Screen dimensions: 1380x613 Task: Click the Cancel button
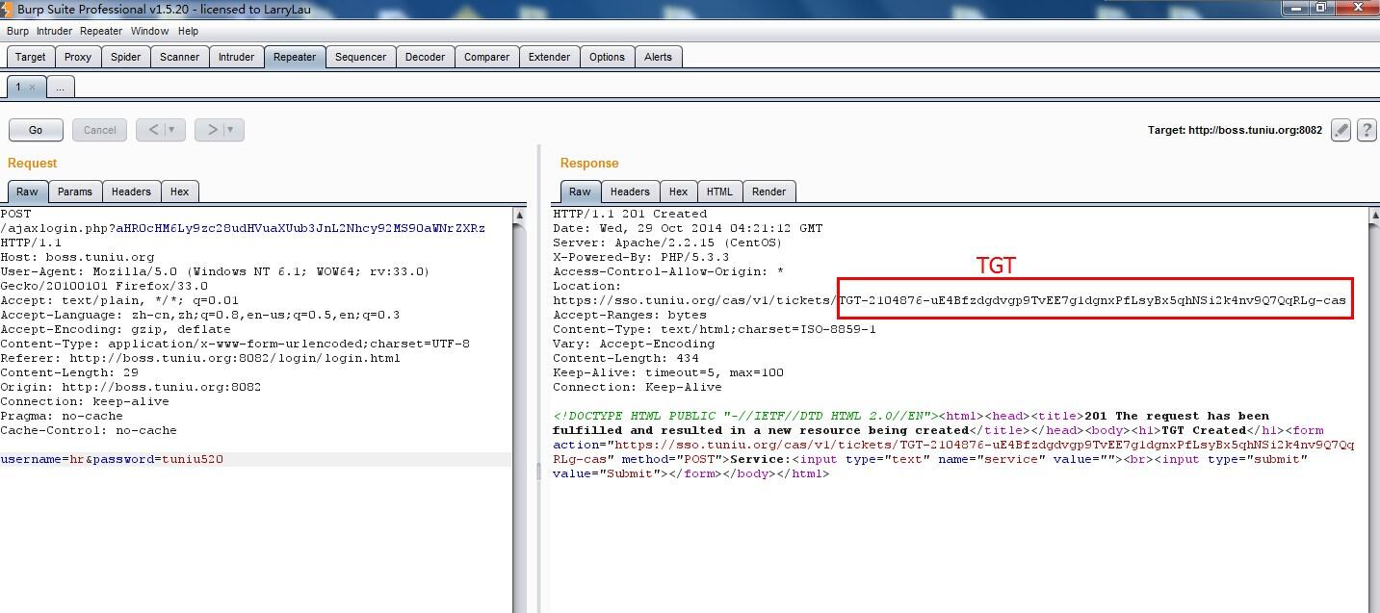click(99, 130)
